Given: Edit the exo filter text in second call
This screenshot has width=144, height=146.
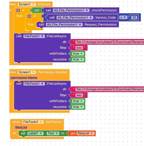Looking at the screenshot, I should point(79,95).
